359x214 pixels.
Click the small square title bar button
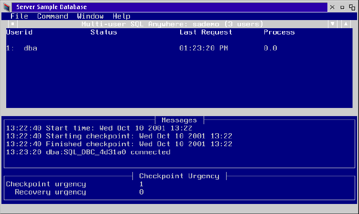pos(342,8)
